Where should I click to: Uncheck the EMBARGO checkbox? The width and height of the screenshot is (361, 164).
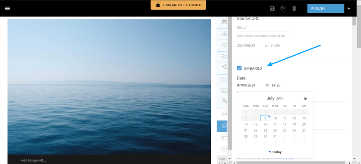pyautogui.click(x=239, y=68)
